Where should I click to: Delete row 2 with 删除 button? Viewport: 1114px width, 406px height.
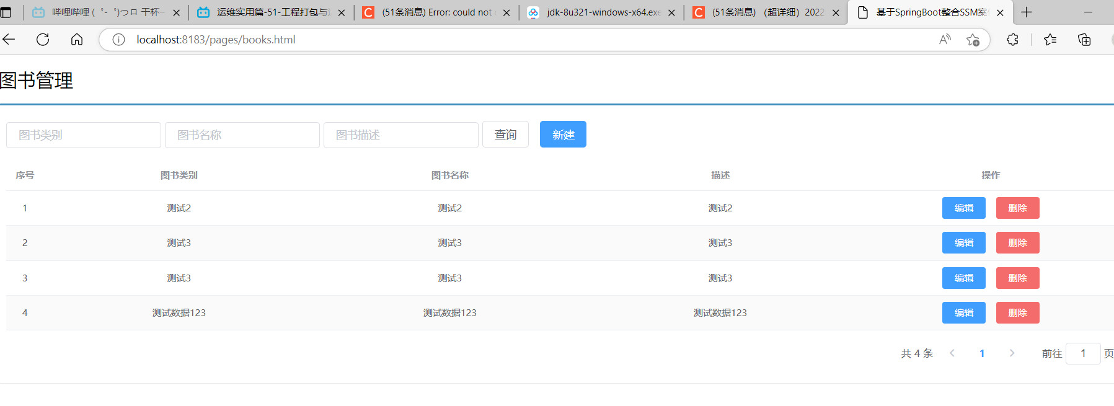tap(1018, 243)
